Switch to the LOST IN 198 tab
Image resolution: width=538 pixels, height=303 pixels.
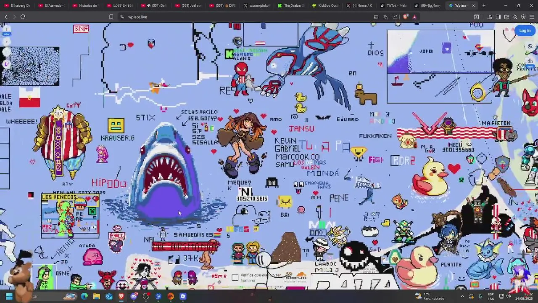tap(121, 5)
